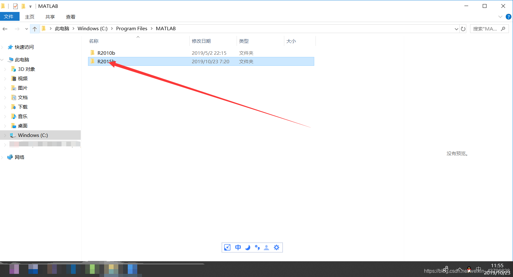Viewport: 513px width, 277px height.
Task: Go back with the left arrow
Action: pyautogui.click(x=5, y=29)
